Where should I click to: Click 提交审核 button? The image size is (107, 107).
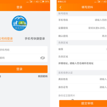(x=83, y=103)
